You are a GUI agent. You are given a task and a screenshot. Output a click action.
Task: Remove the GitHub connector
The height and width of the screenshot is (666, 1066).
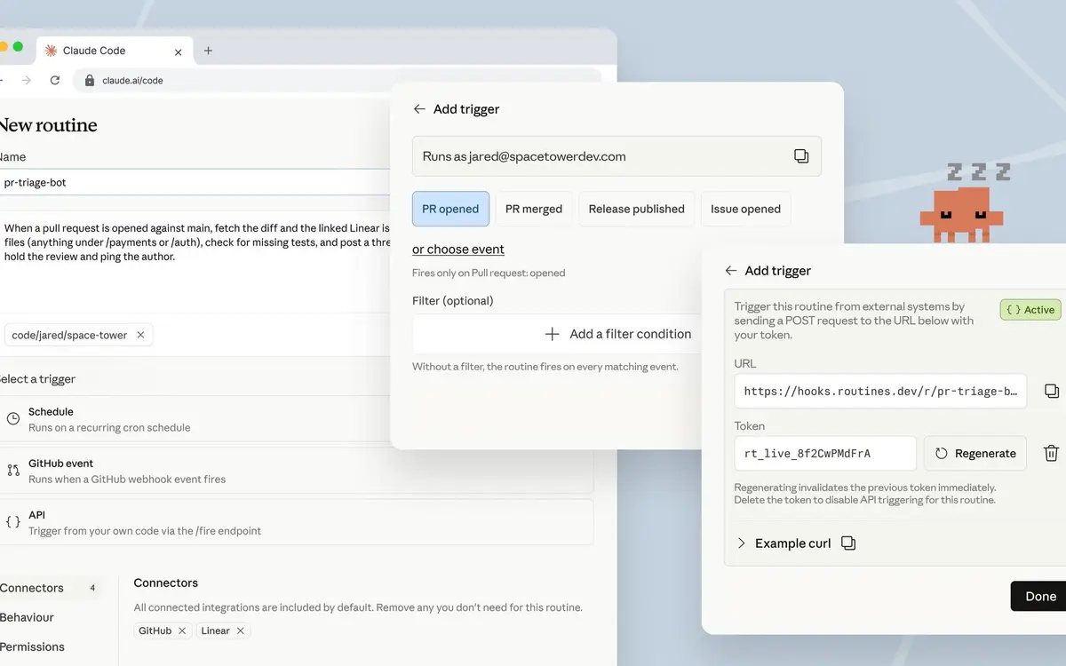tap(182, 630)
